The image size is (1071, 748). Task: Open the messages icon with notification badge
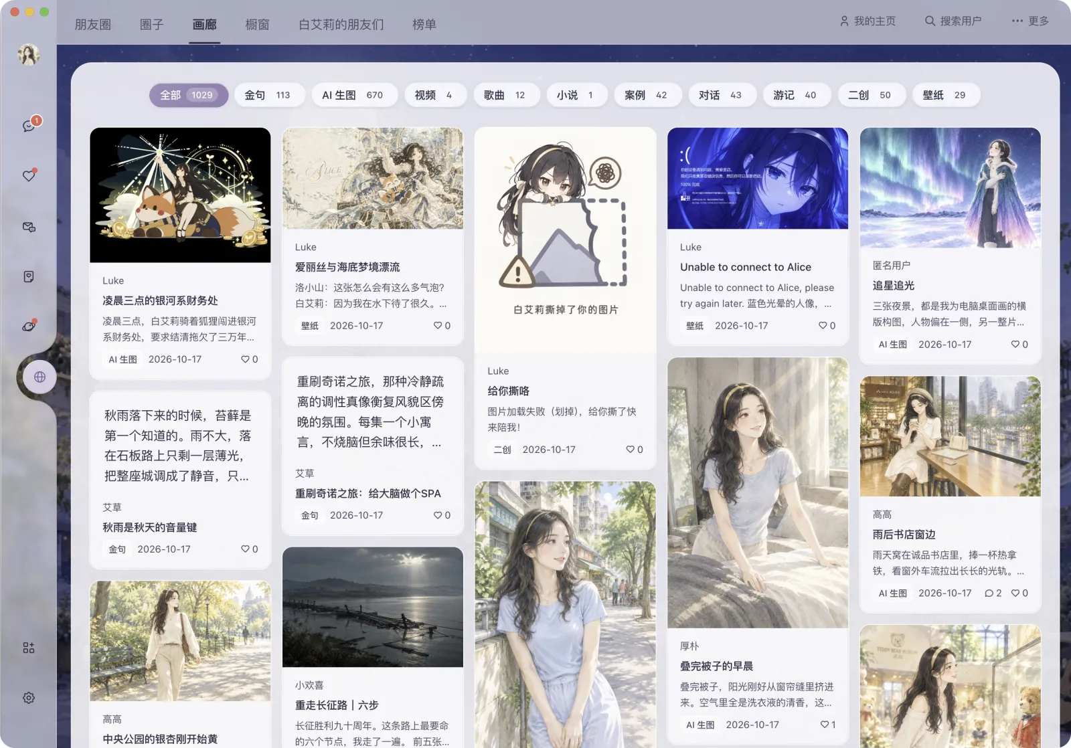pyautogui.click(x=29, y=126)
